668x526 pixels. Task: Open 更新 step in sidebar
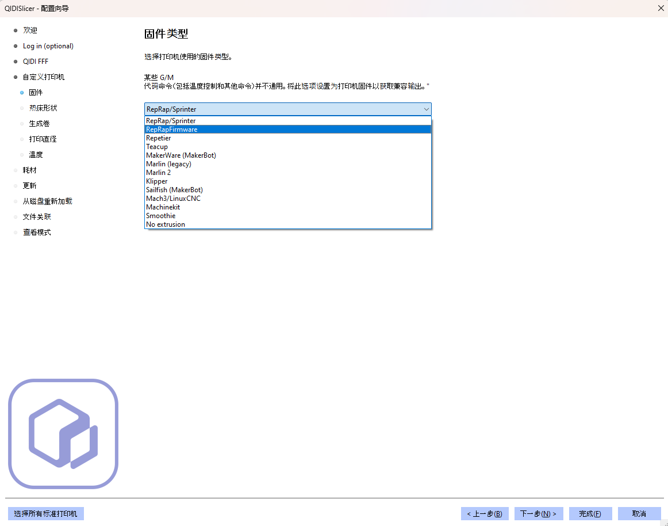30,185
